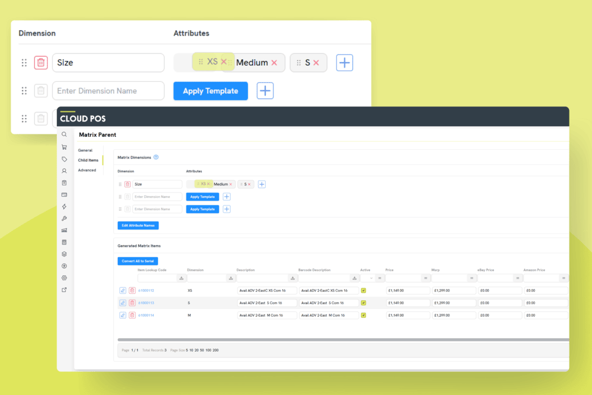This screenshot has height=395, width=592.
Task: Click the lightning bolt icon in the sidebar
Action: click(64, 207)
